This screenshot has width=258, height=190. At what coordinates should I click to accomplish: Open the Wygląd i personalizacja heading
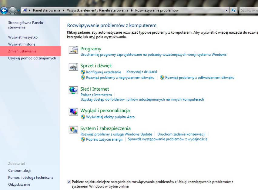[x=105, y=111]
